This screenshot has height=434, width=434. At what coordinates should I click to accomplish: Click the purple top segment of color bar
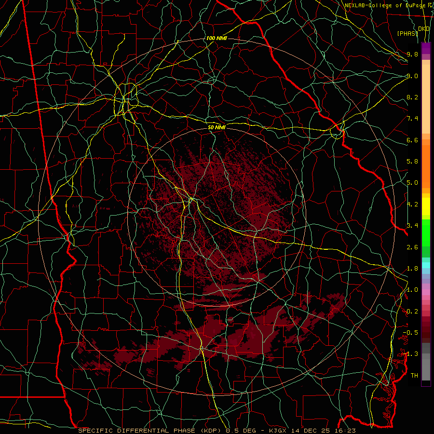click(426, 48)
